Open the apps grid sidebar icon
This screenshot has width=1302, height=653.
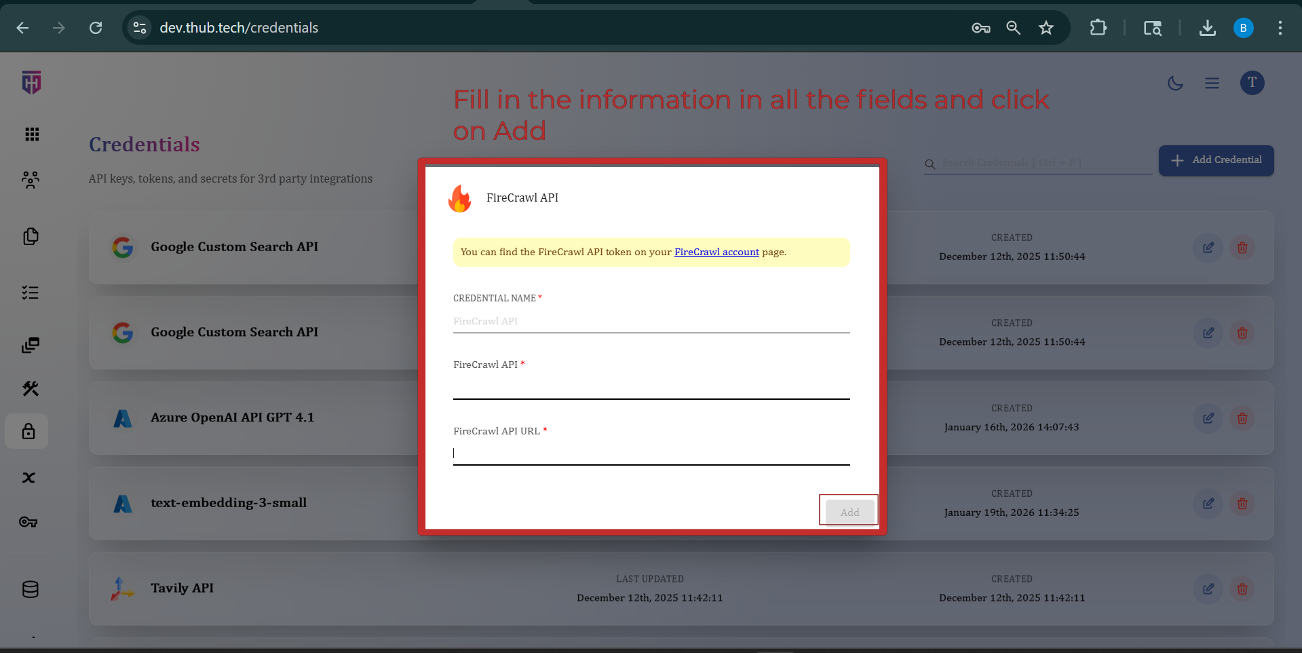click(31, 134)
